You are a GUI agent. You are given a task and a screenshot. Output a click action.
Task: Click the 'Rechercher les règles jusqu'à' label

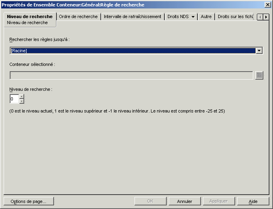pyautogui.click(x=39, y=39)
